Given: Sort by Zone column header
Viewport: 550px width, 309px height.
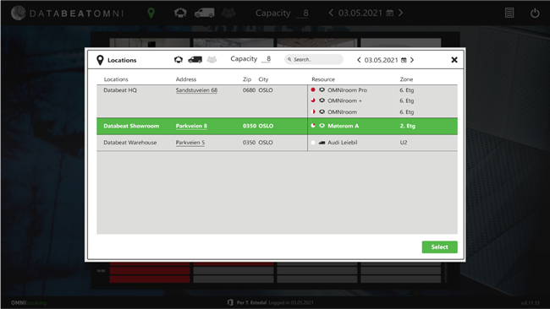Looking at the screenshot, I should point(406,79).
